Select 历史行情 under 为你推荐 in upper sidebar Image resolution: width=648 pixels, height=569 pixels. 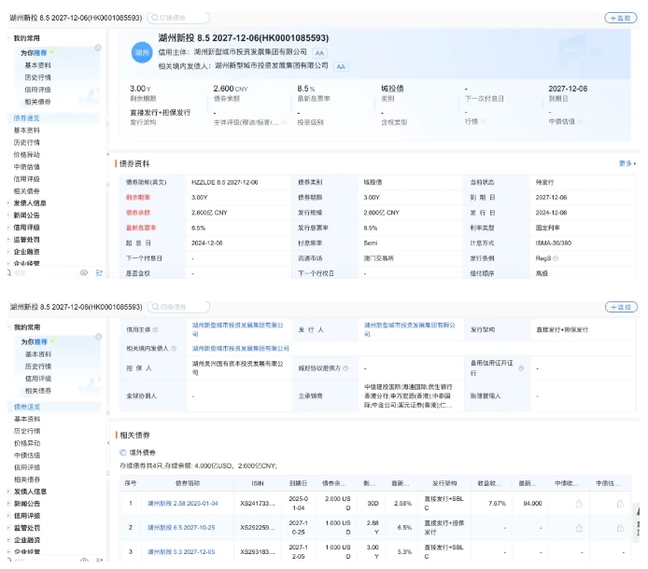point(37,77)
